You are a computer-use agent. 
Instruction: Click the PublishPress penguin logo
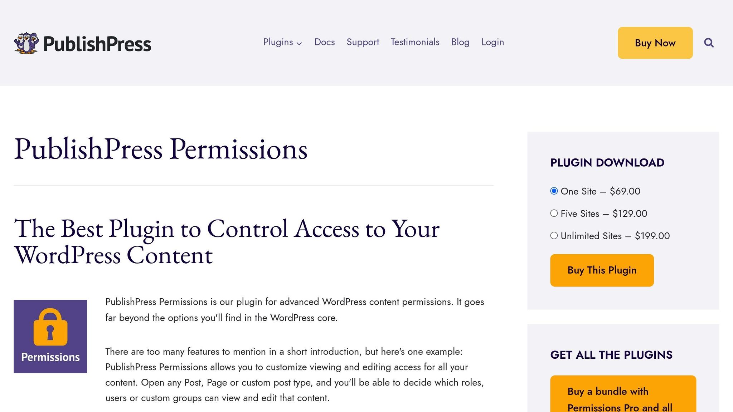(27, 43)
